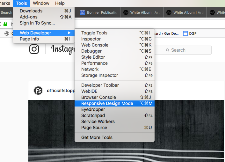225x162 pixels.
Task: Click the officialfstoppers profile avatar
Action: [38, 91]
